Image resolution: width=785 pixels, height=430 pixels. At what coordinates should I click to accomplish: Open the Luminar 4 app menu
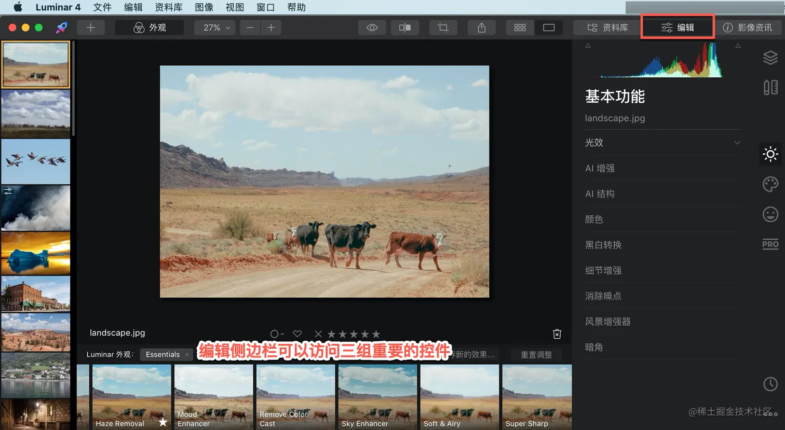(x=58, y=7)
